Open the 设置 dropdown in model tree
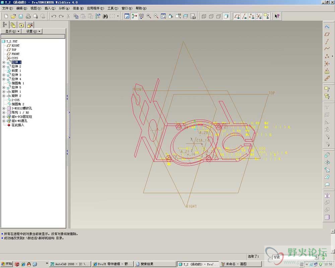This screenshot has height=268, width=335. (x=32, y=31)
